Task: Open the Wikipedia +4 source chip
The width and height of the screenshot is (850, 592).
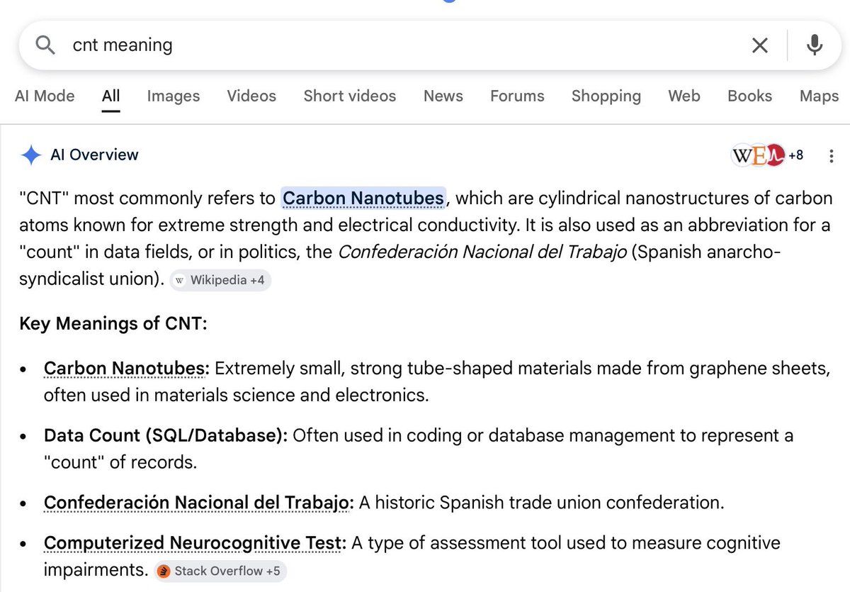Action: (x=220, y=280)
